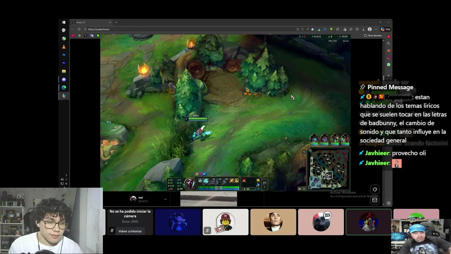Image resolution: width=451 pixels, height=254 pixels.
Task: Select the chicken avatar participant tile
Action: point(369,222)
